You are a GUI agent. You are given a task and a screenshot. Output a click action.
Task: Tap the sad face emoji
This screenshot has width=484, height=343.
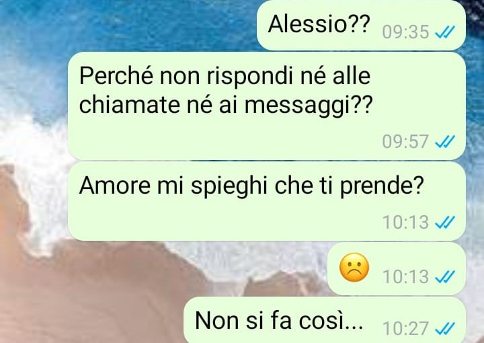click(354, 268)
